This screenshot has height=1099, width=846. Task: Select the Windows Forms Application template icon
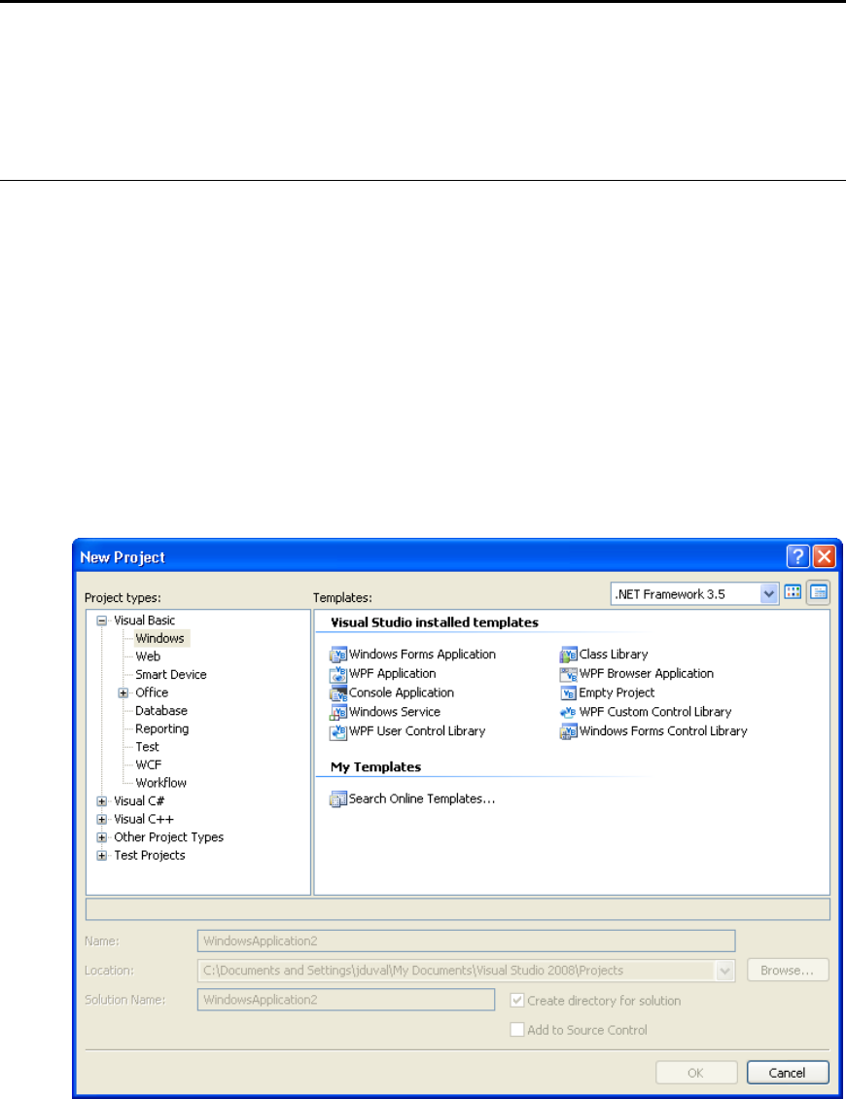(x=338, y=655)
